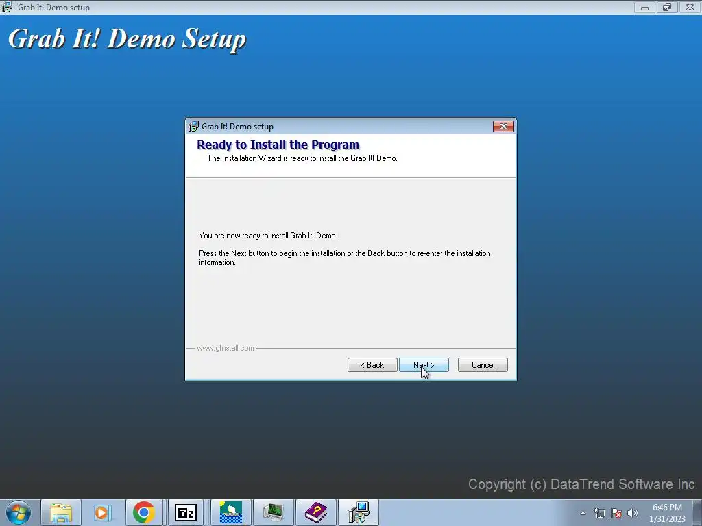Click the installer icon in main window title
Screen dimensions: 702x526
click(7, 7)
